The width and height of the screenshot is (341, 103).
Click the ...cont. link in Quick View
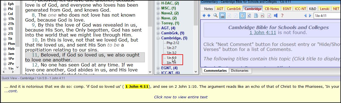click(11, 91)
